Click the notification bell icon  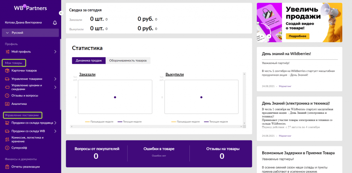coord(55,23)
